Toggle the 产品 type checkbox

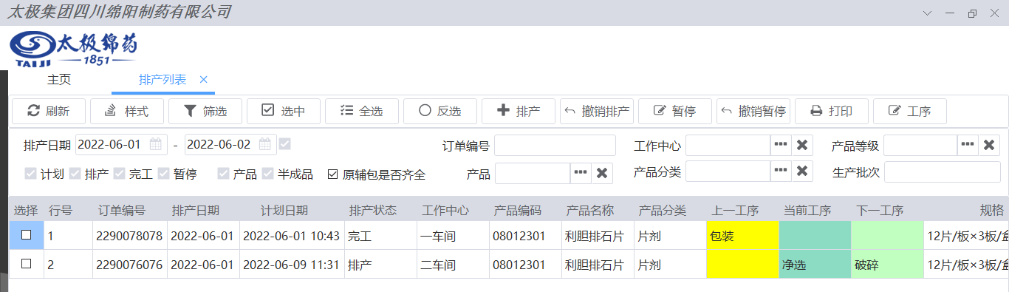[x=223, y=174]
